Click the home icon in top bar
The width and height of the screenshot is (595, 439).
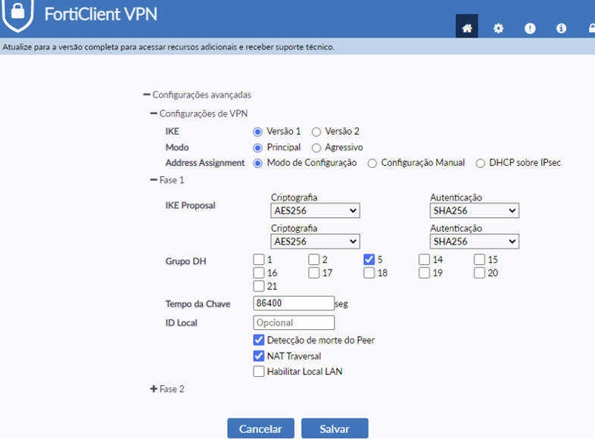[x=467, y=28]
